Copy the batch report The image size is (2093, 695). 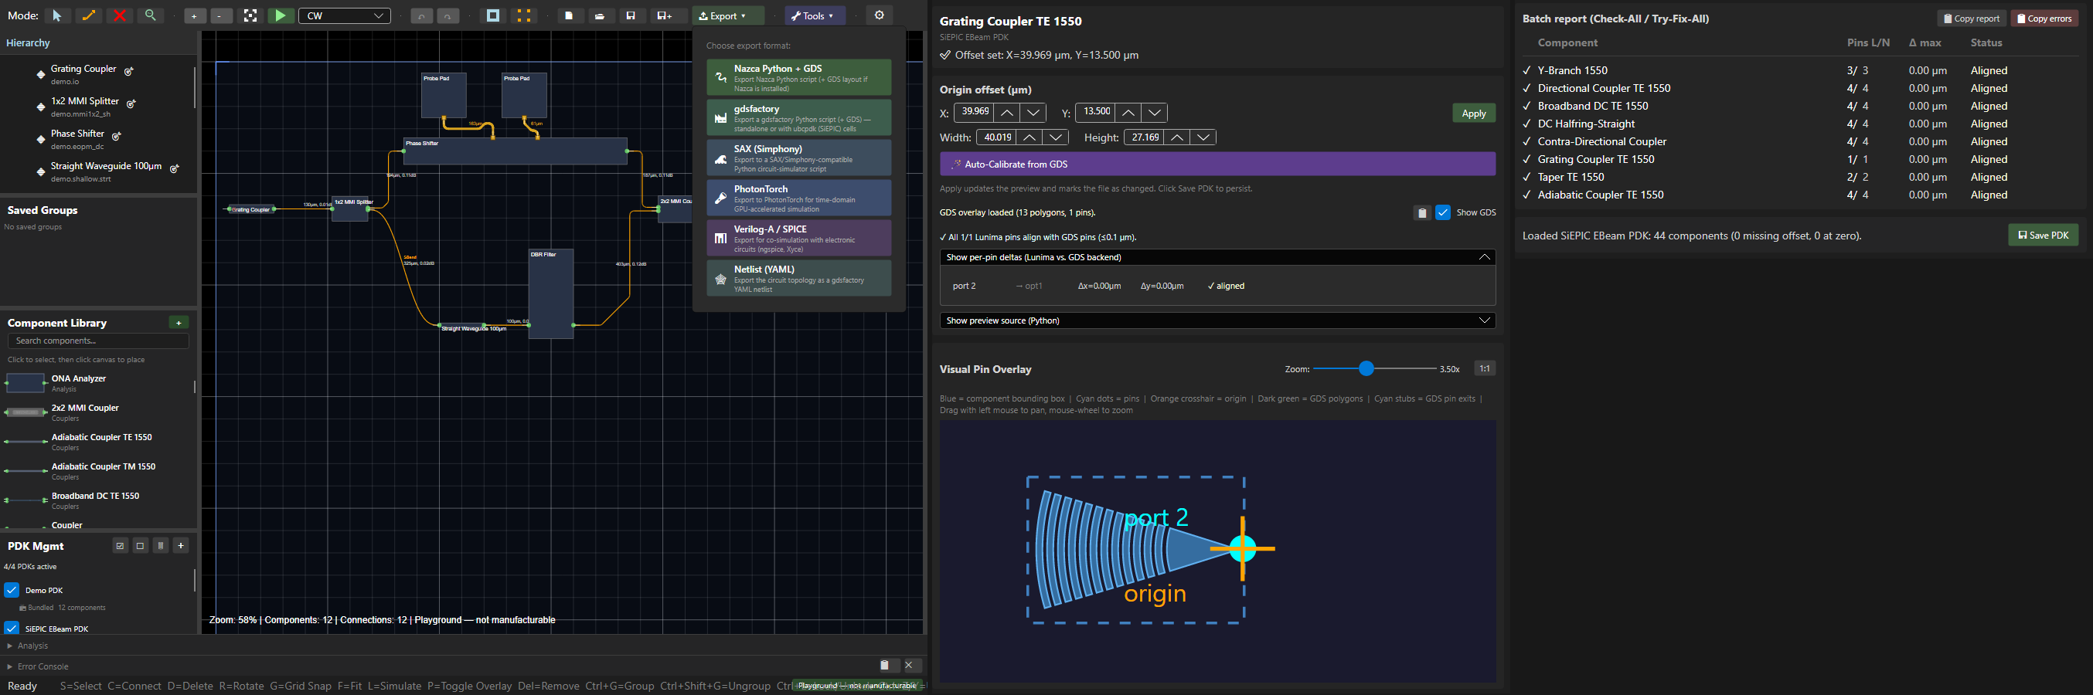(x=1971, y=19)
